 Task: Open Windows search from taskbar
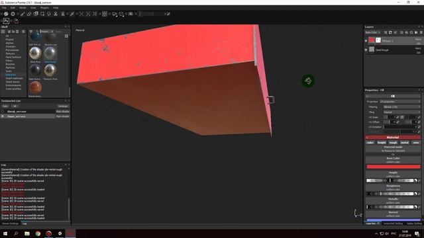[x=16, y=233]
